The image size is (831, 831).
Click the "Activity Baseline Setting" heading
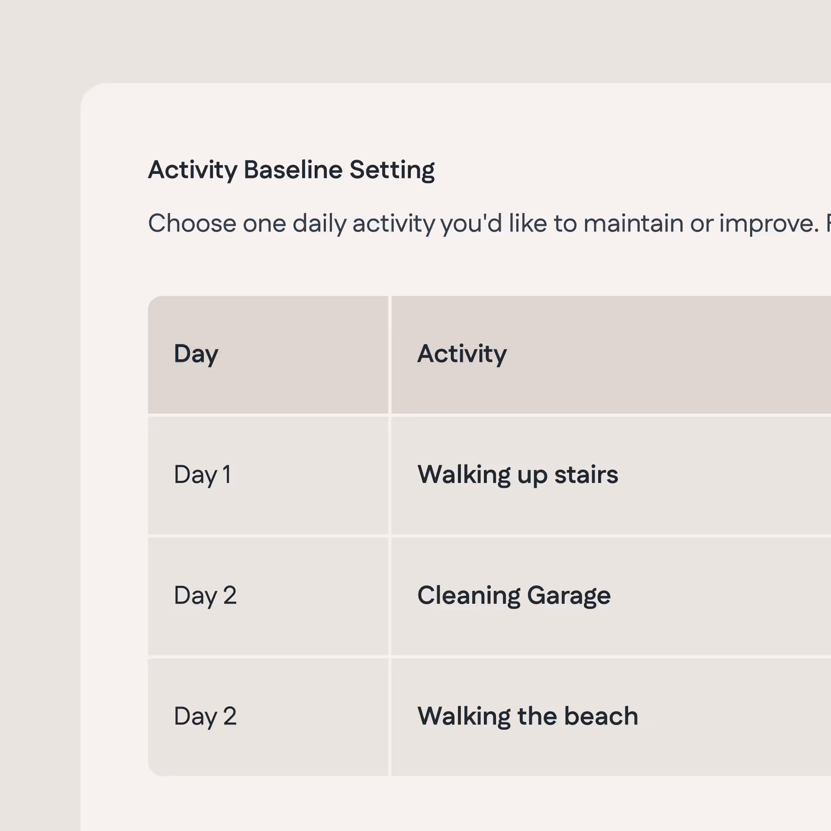291,170
